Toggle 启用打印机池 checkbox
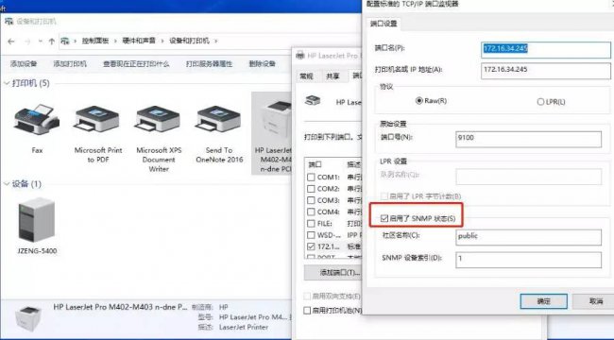 [x=307, y=310]
